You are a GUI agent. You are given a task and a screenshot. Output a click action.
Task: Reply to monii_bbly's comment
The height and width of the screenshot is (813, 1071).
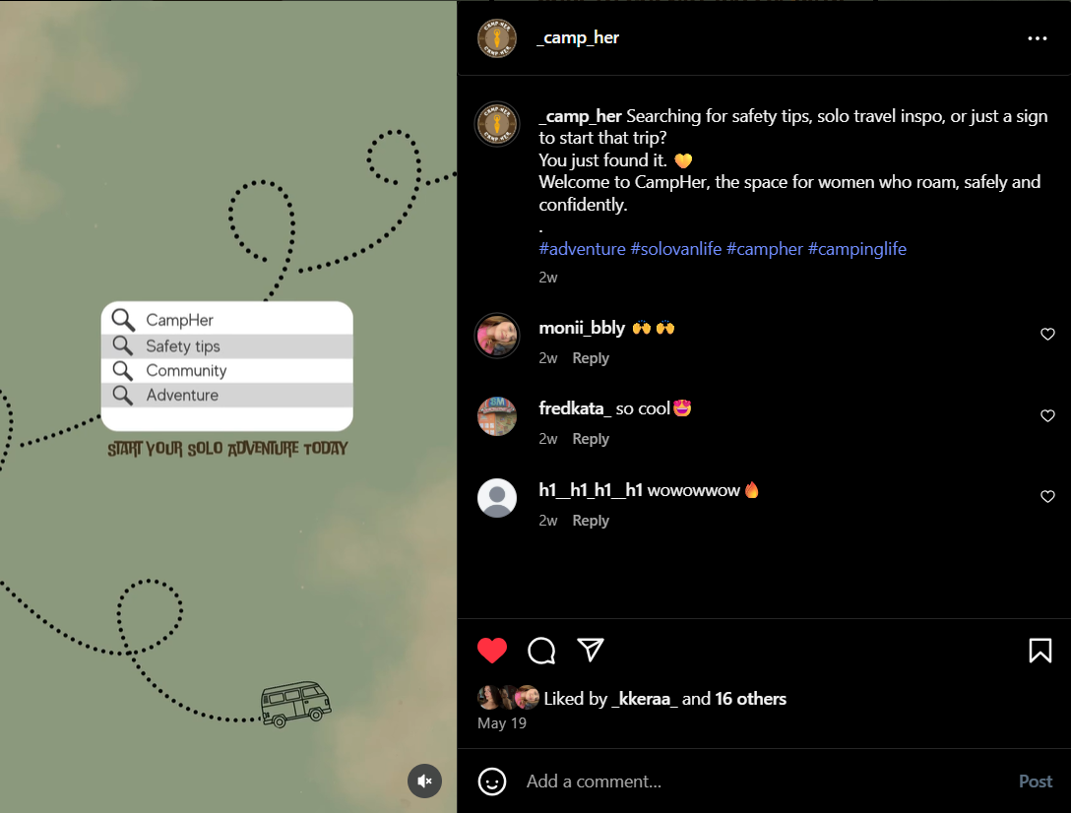pyautogui.click(x=591, y=358)
